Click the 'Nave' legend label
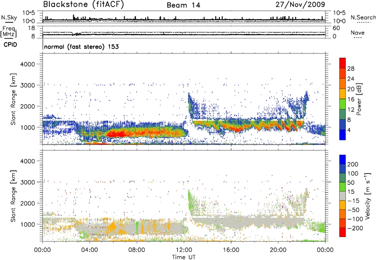The width and height of the screenshot is (376, 260). (358, 32)
